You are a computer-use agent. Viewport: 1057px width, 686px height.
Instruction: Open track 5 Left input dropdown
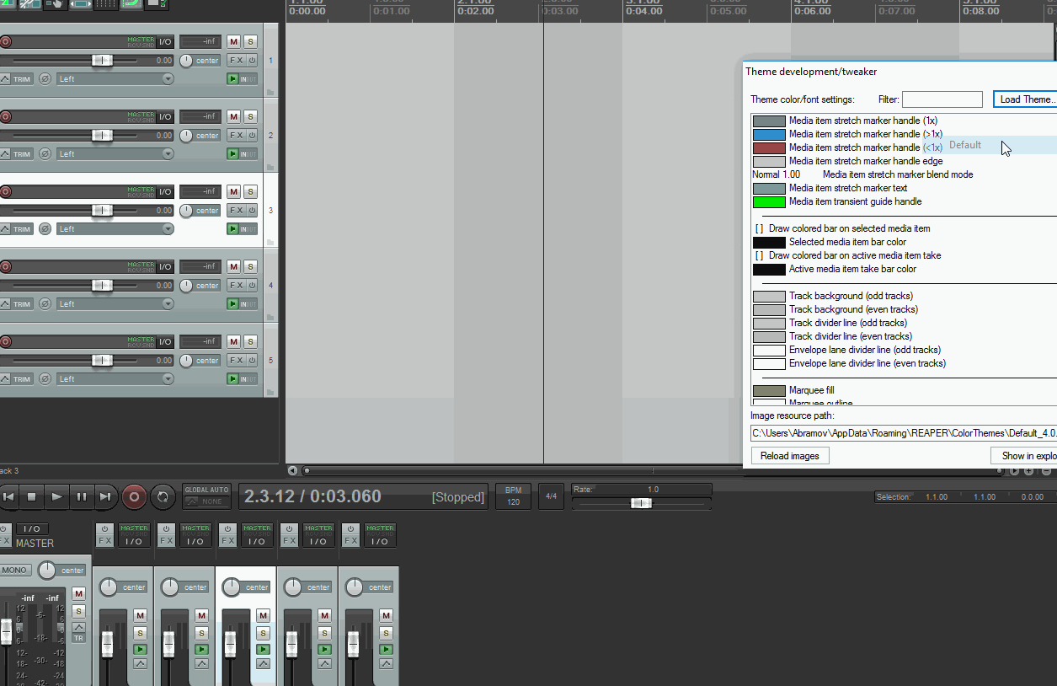click(115, 379)
